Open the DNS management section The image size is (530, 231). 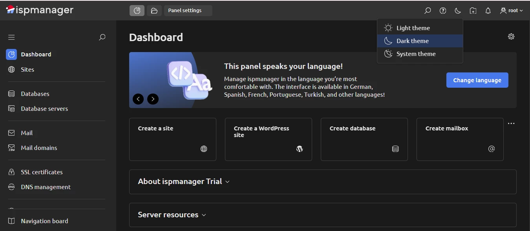[46, 187]
